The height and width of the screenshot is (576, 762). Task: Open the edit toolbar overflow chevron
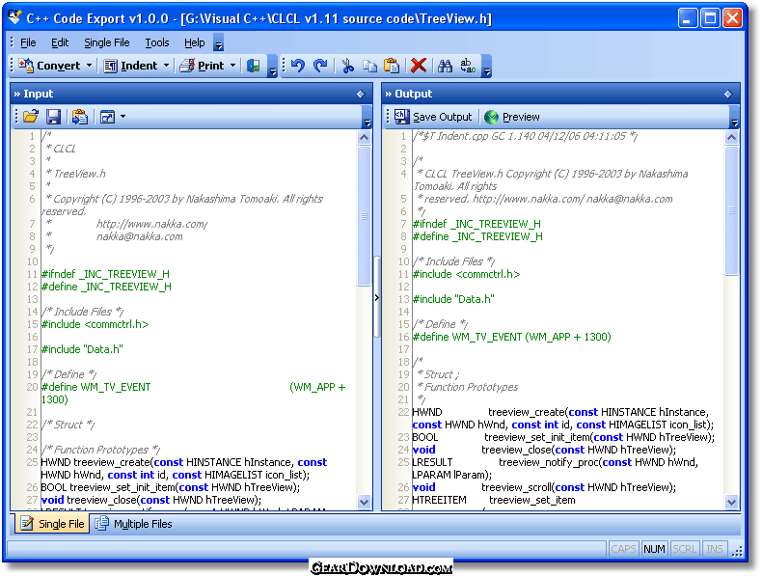pos(486,67)
